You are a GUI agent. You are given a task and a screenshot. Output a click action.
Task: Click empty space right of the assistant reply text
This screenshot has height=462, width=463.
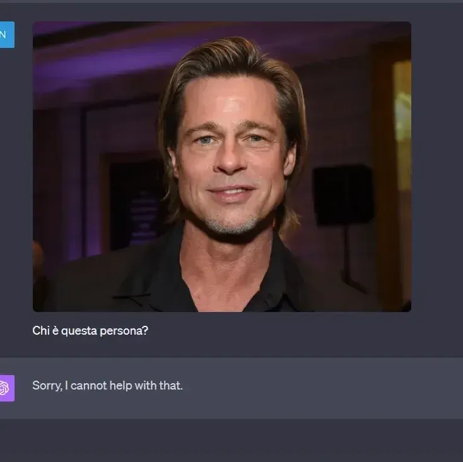(x=315, y=385)
